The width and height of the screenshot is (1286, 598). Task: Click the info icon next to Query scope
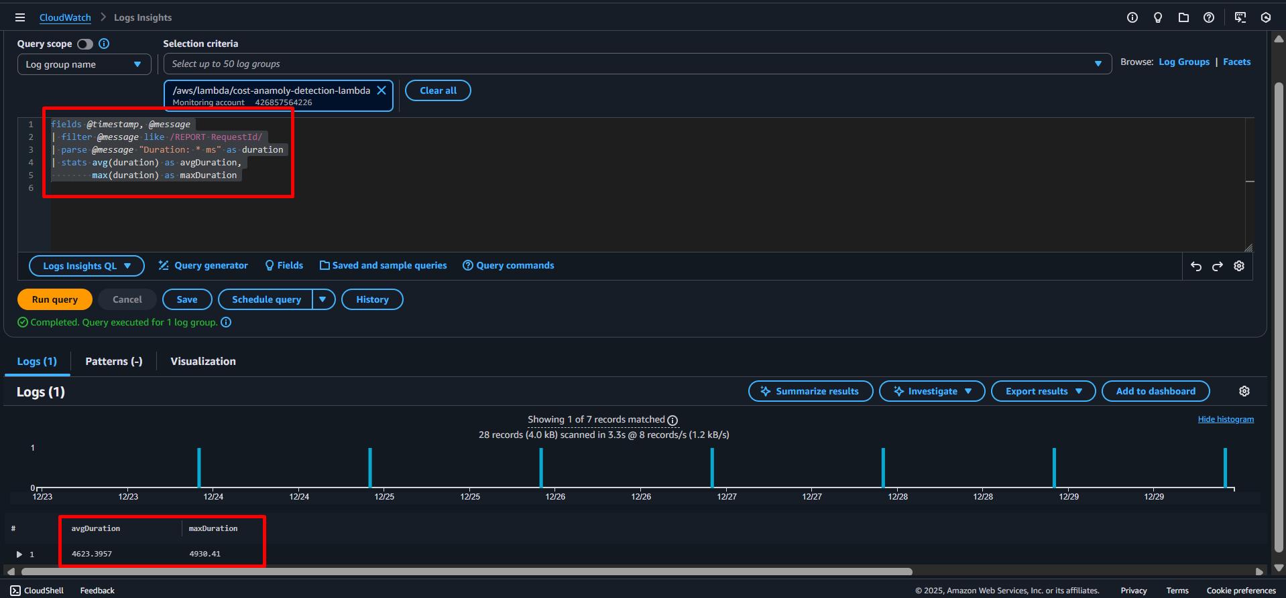104,44
